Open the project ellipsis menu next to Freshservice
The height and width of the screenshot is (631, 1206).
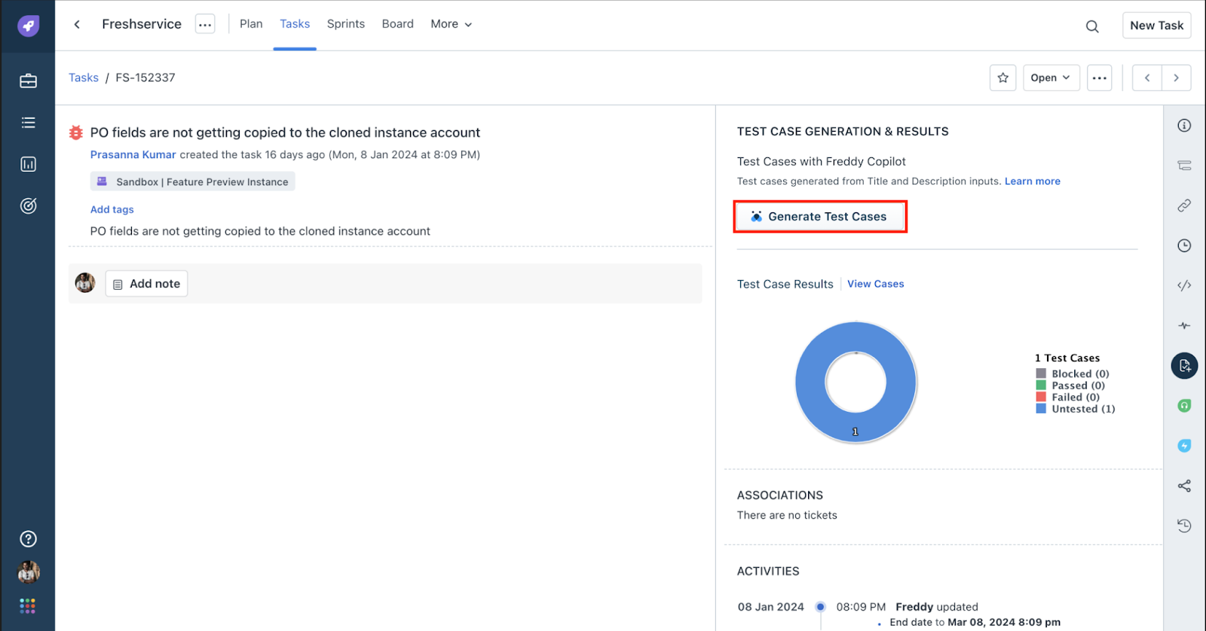coord(205,24)
